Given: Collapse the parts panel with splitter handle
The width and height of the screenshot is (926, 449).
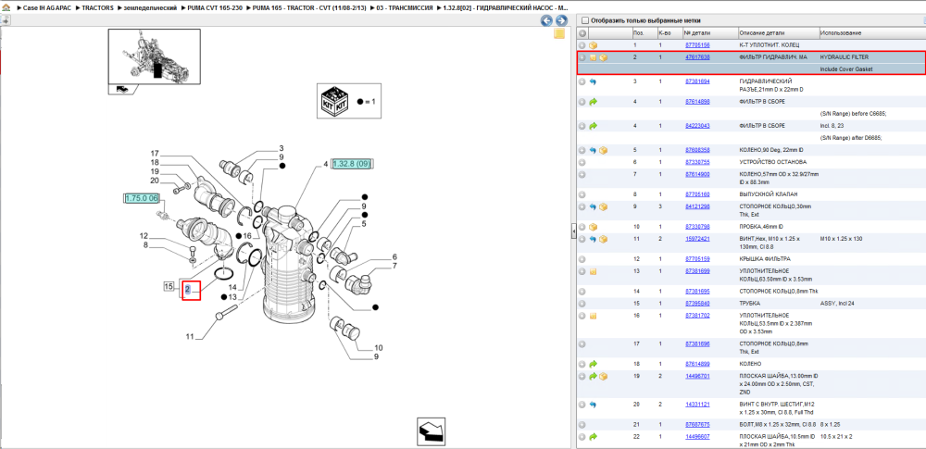Looking at the screenshot, I should 573,232.
